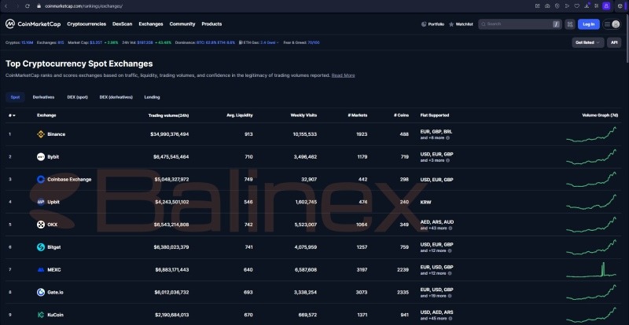Click the Watchlist star icon
Screen dimensions: 629x325
tap(451, 24)
